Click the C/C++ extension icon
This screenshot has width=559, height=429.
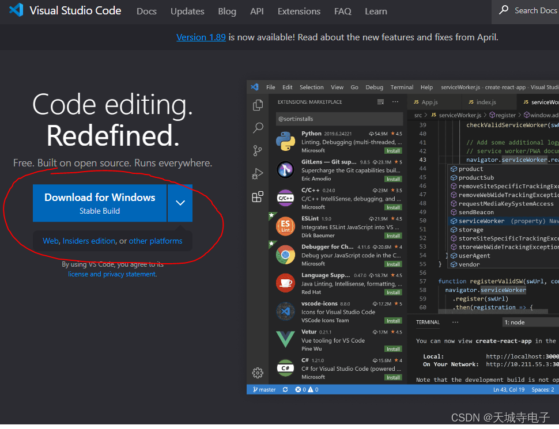(286, 198)
